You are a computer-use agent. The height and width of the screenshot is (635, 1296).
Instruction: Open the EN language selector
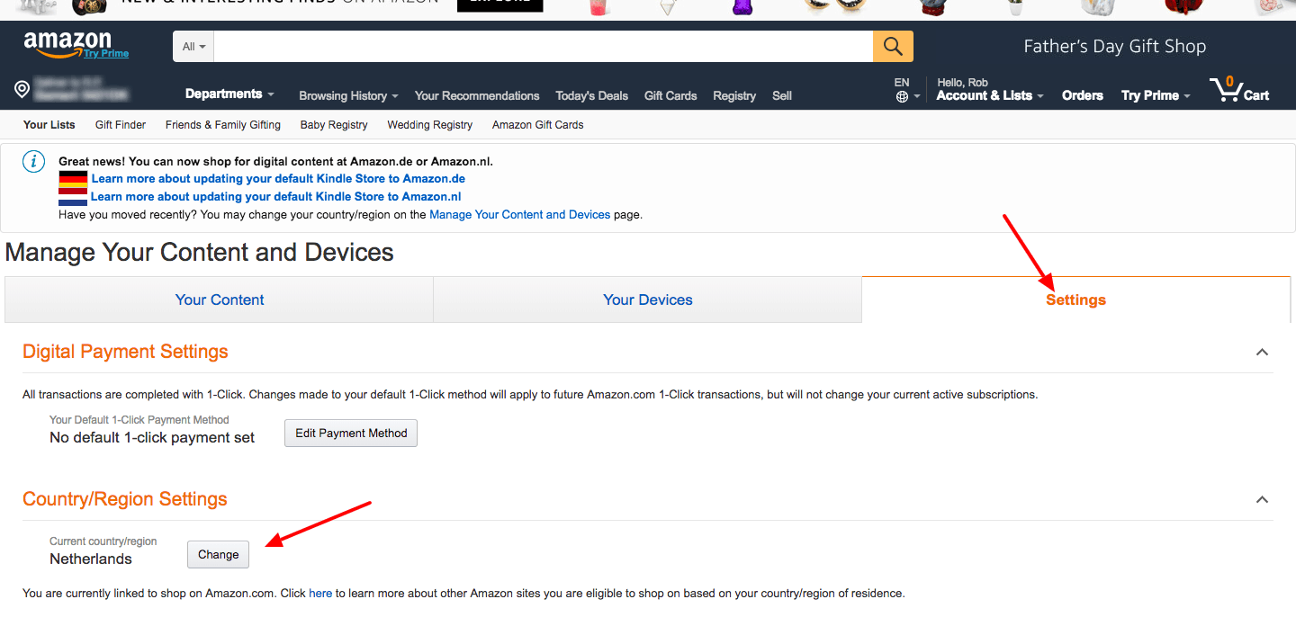pos(906,89)
